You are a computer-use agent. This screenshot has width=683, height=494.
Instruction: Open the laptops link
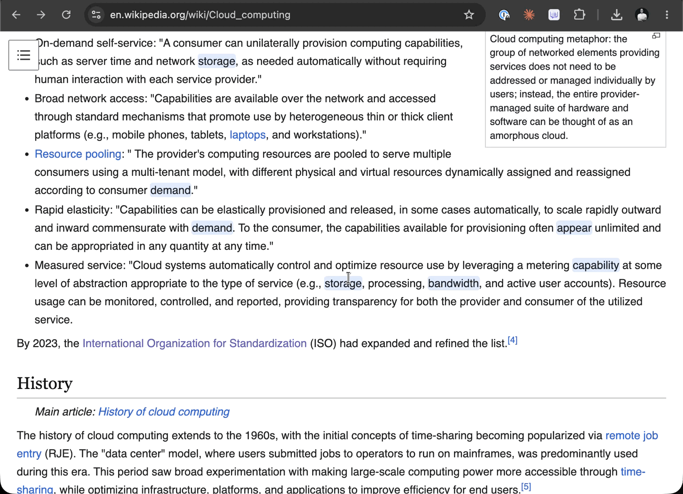[247, 135]
